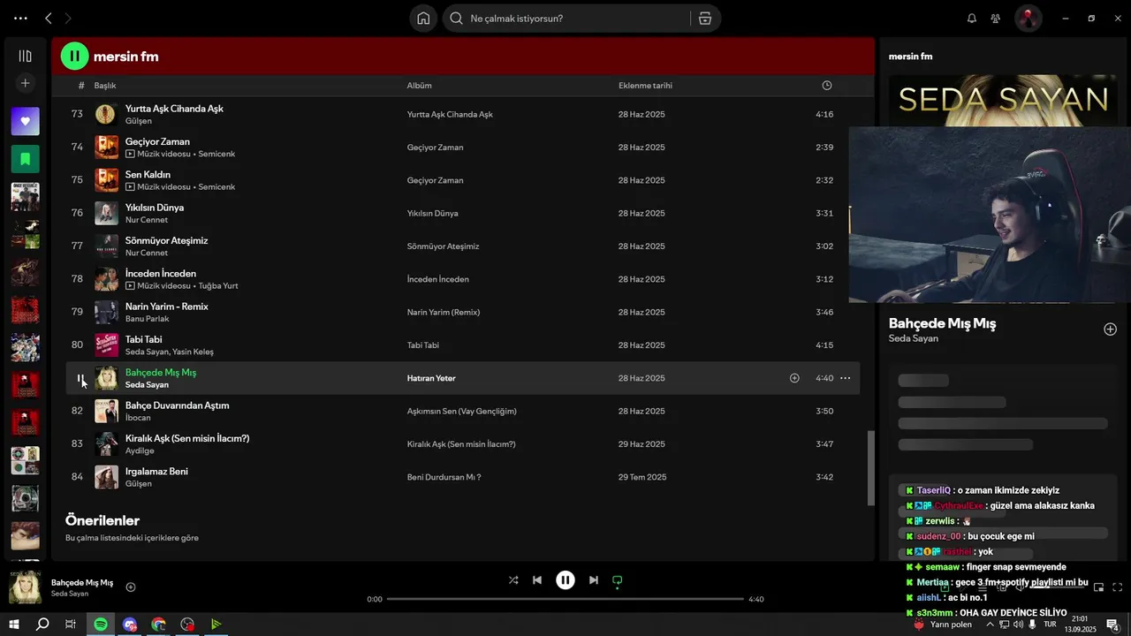Open Aydilge artist link
This screenshot has width=1131, height=636.
click(x=140, y=450)
